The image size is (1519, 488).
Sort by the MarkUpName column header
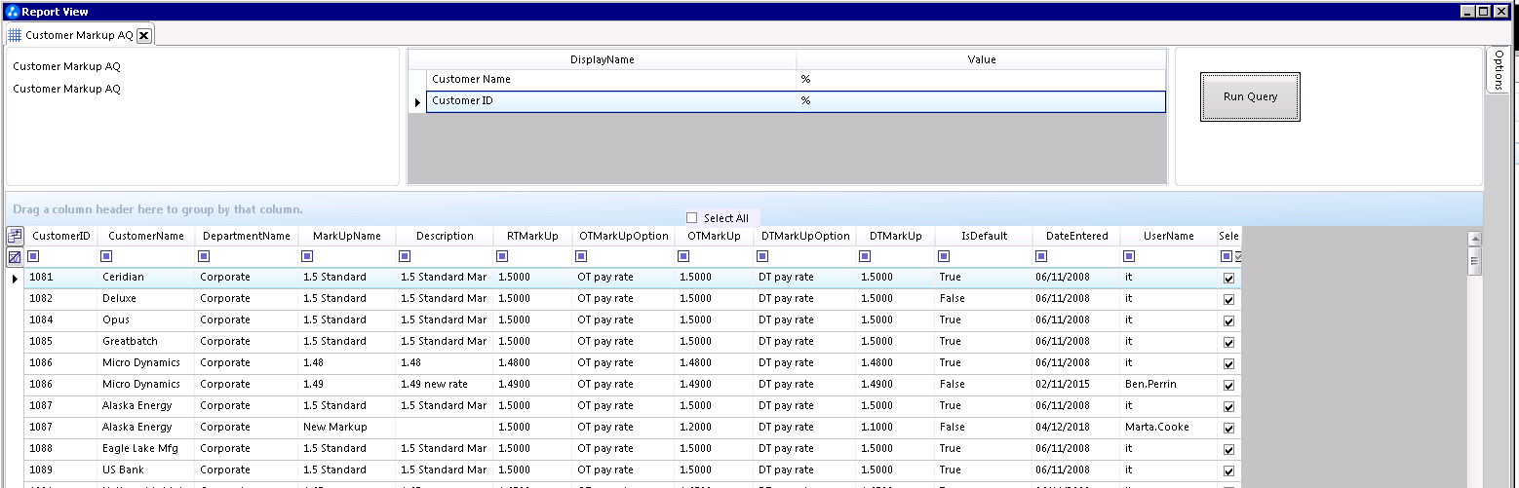pyautogui.click(x=347, y=236)
